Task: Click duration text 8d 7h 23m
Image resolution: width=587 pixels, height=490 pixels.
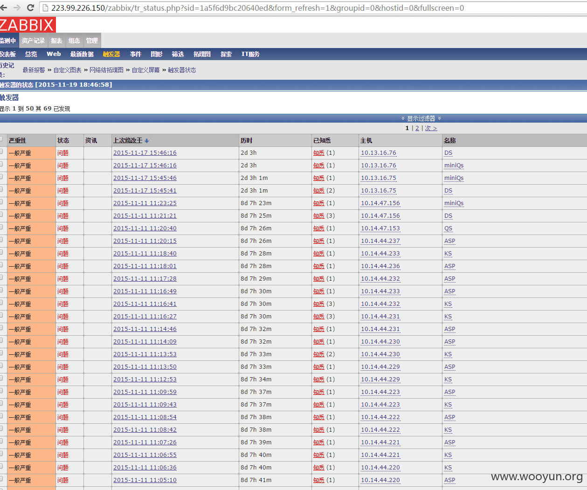Action: (256, 203)
